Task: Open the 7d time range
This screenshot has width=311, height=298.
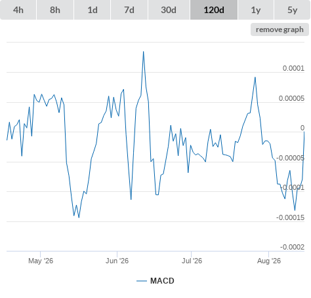Action: [x=129, y=10]
